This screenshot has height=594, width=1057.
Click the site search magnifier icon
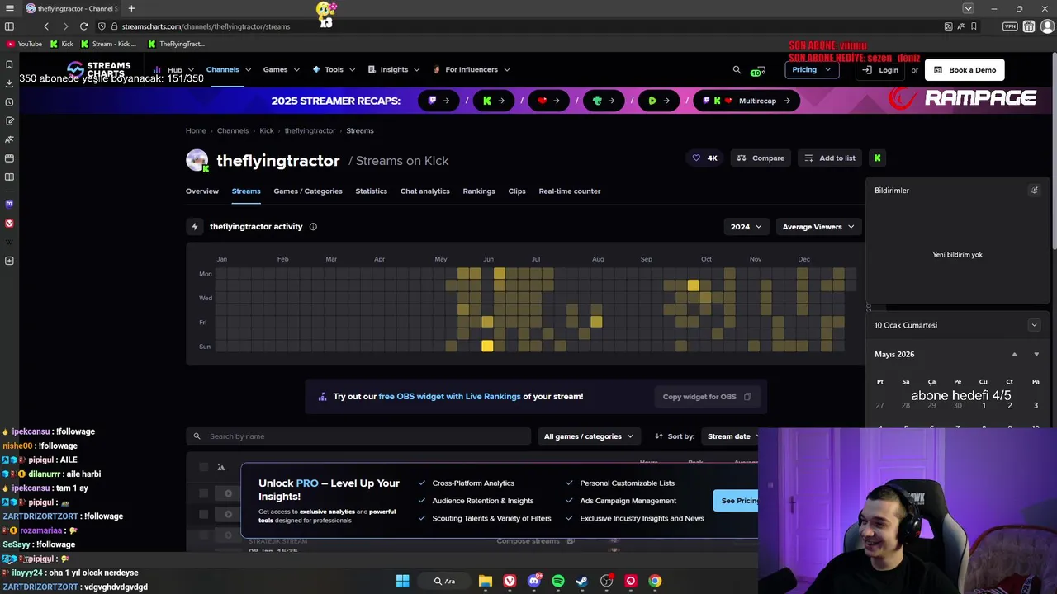737,70
